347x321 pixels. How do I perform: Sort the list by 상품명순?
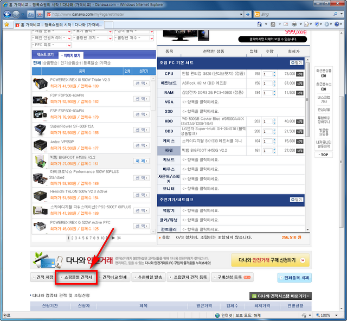[50, 63]
